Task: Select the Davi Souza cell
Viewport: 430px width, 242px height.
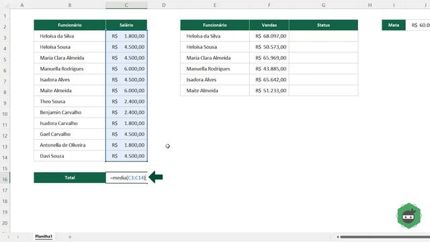Action: point(70,156)
